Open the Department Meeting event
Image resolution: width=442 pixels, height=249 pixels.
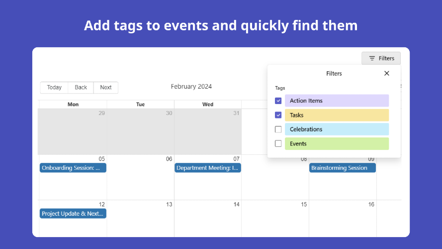tap(208, 168)
